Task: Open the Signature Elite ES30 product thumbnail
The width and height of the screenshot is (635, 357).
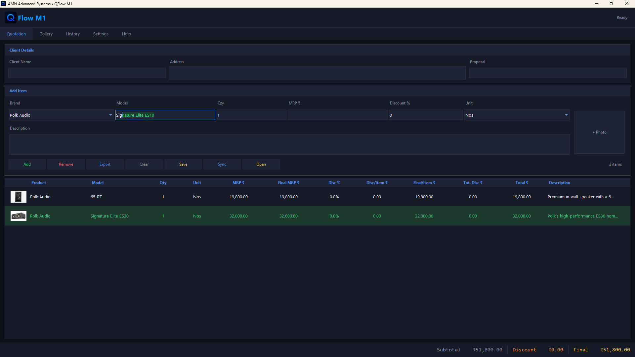Action: click(x=19, y=216)
